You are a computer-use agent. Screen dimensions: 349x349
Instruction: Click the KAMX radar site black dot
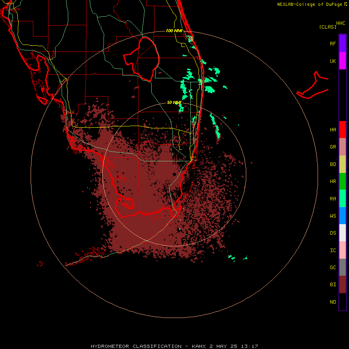coord(174,174)
